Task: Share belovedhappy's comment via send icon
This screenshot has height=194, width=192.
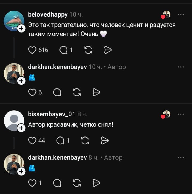Action: [x=108, y=50]
